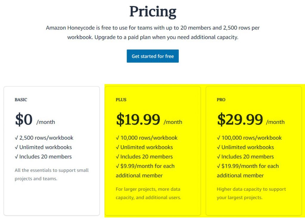305x219 pixels.
Task: Click Pro's 'Higher data capacity' description
Action: (x=251, y=193)
